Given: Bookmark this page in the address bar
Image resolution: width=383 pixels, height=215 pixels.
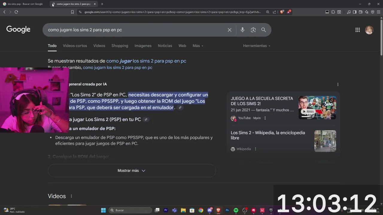Looking at the screenshot, I should tap(72, 12).
